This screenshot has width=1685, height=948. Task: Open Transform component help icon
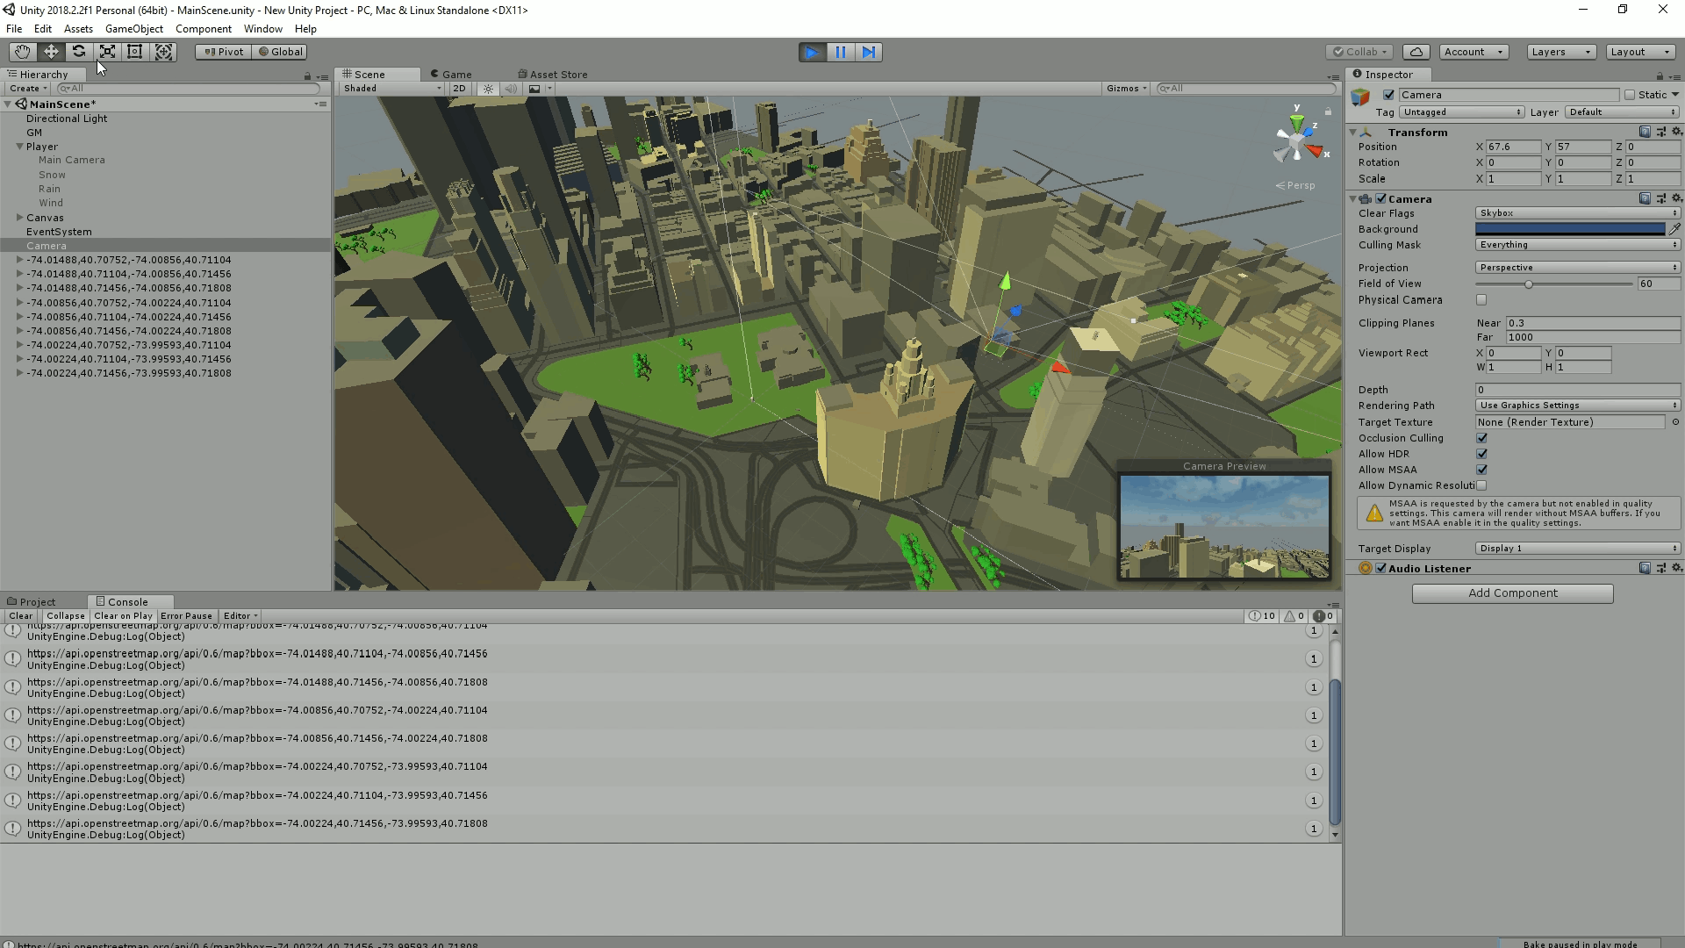(x=1645, y=132)
